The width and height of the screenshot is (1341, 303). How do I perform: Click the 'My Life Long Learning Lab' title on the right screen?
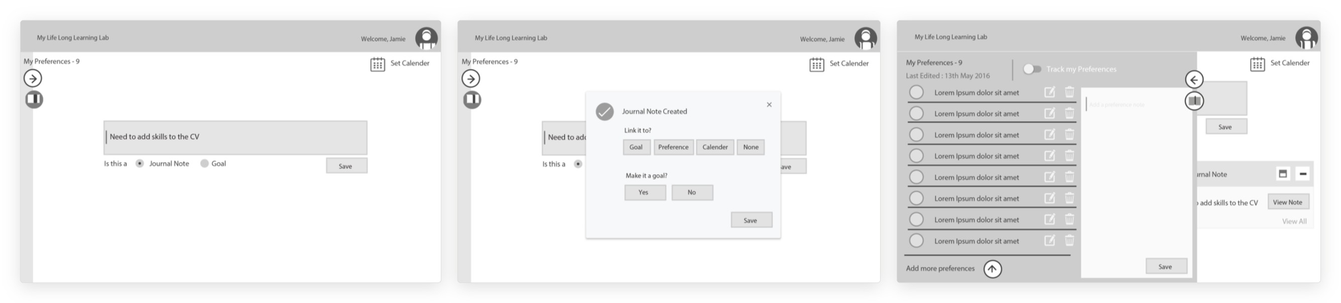pyautogui.click(x=950, y=37)
